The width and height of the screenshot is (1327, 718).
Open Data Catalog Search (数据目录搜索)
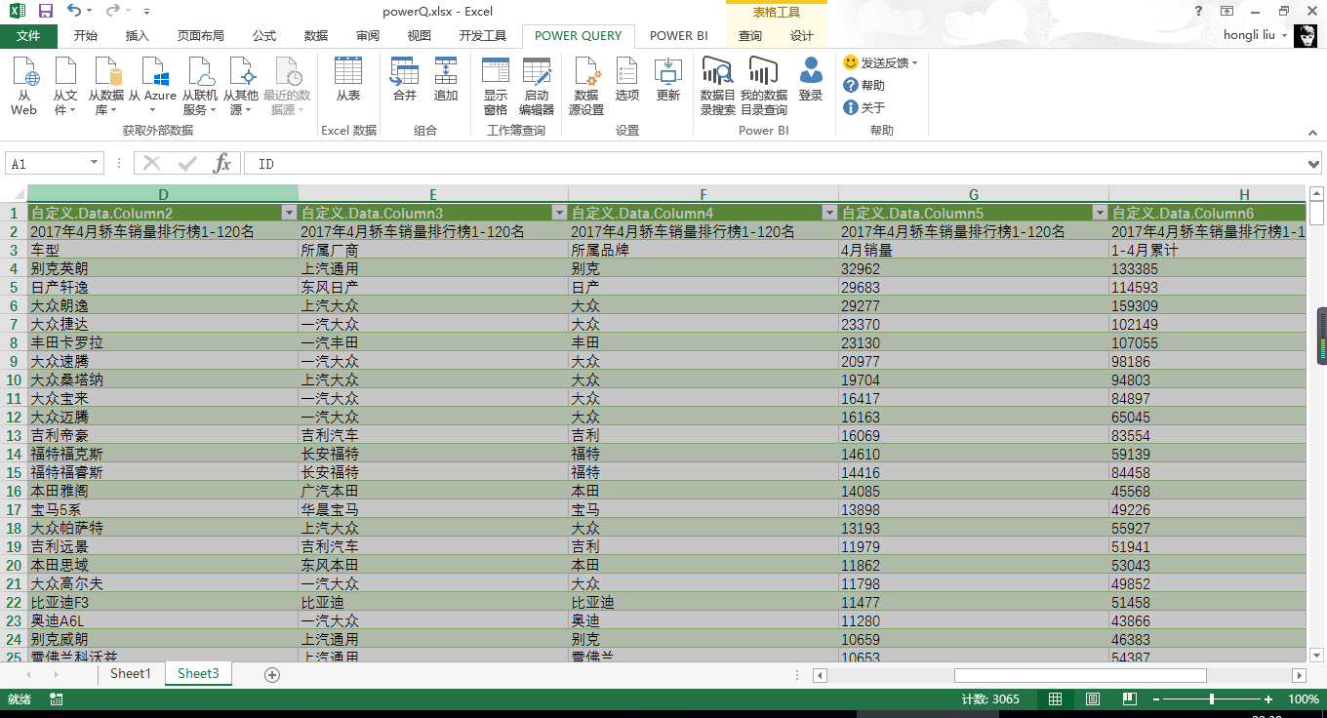tap(718, 86)
